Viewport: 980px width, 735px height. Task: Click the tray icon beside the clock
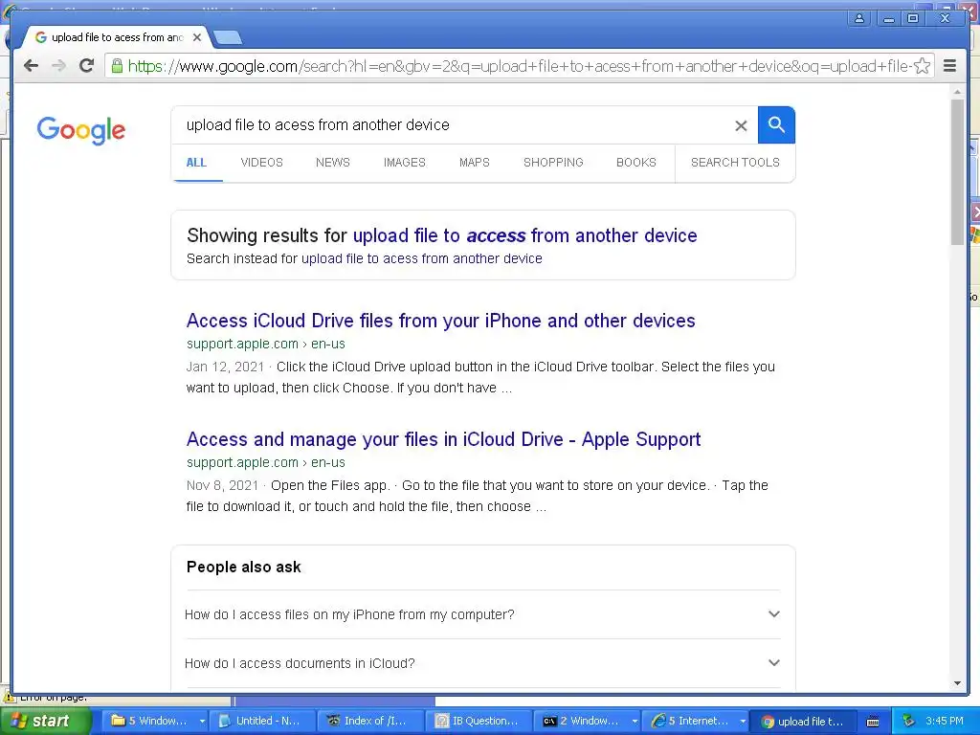click(909, 721)
